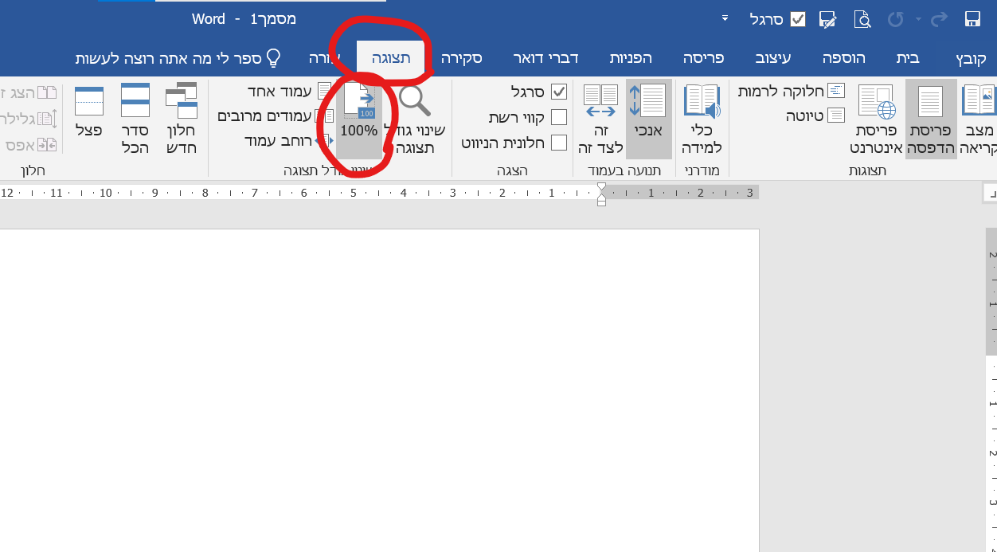Switch to Read Mode (מצב קריאה)
The width and height of the screenshot is (997, 552).
point(977,115)
